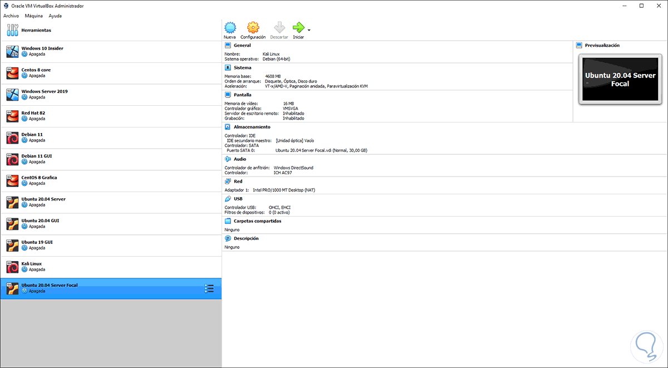Click the Red network icon
Screen dimensions: 668x368
tap(228, 181)
